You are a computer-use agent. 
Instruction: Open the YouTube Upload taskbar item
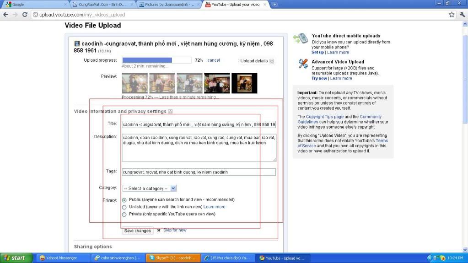click(x=283, y=258)
